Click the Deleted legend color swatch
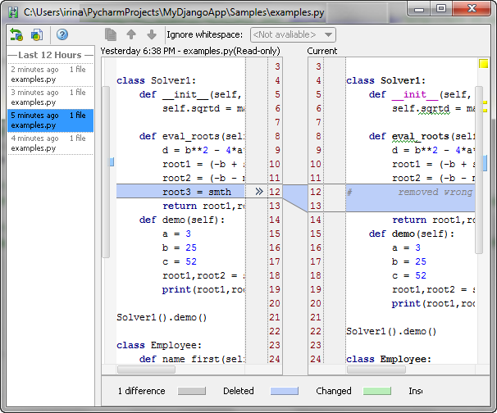 [191, 391]
